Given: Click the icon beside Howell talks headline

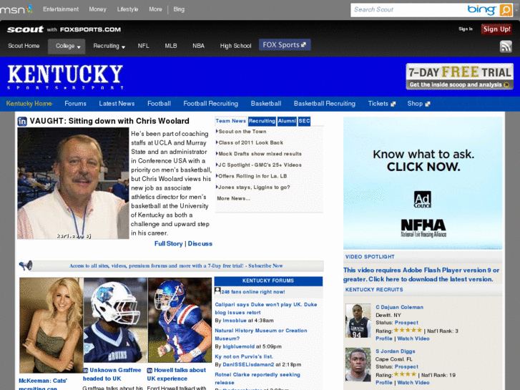Looking at the screenshot, I should coord(149,370).
